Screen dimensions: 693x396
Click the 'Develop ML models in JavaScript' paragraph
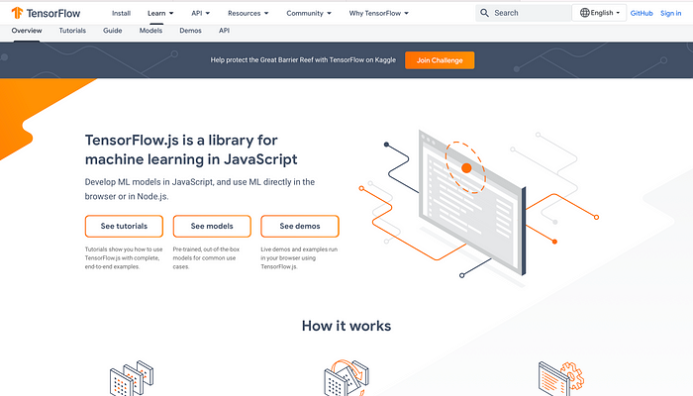200,189
